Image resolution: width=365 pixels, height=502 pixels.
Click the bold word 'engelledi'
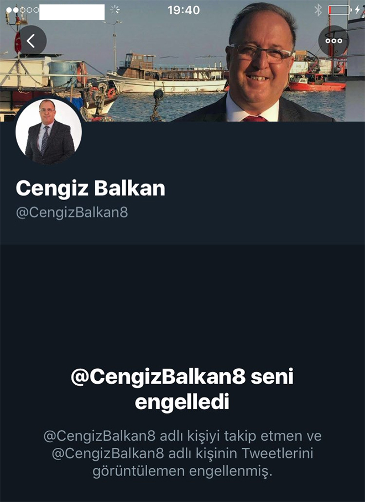coord(182,403)
